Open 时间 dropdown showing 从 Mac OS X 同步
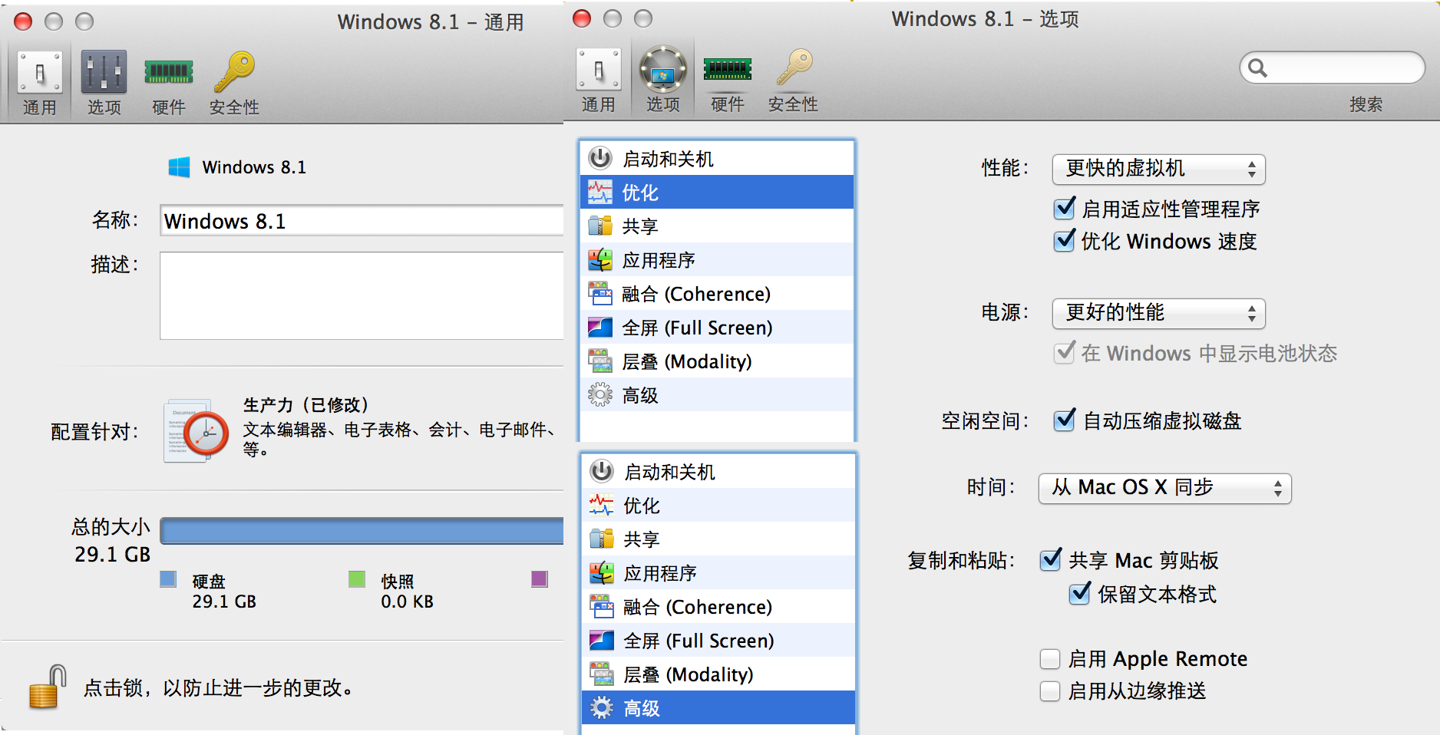The height and width of the screenshot is (735, 1440). pos(1164,488)
